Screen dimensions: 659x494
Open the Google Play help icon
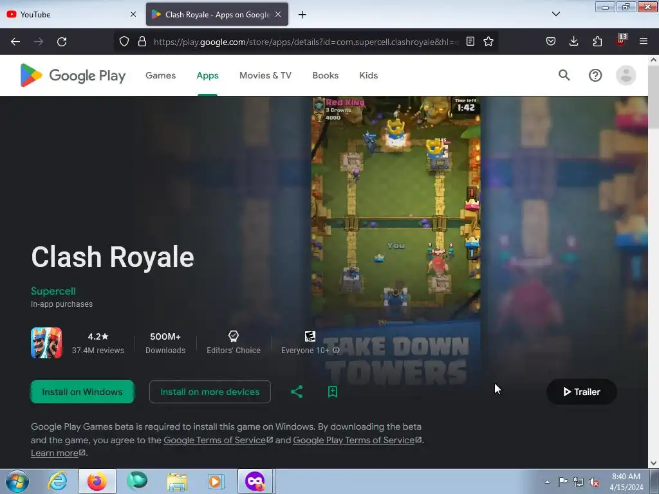pos(595,76)
